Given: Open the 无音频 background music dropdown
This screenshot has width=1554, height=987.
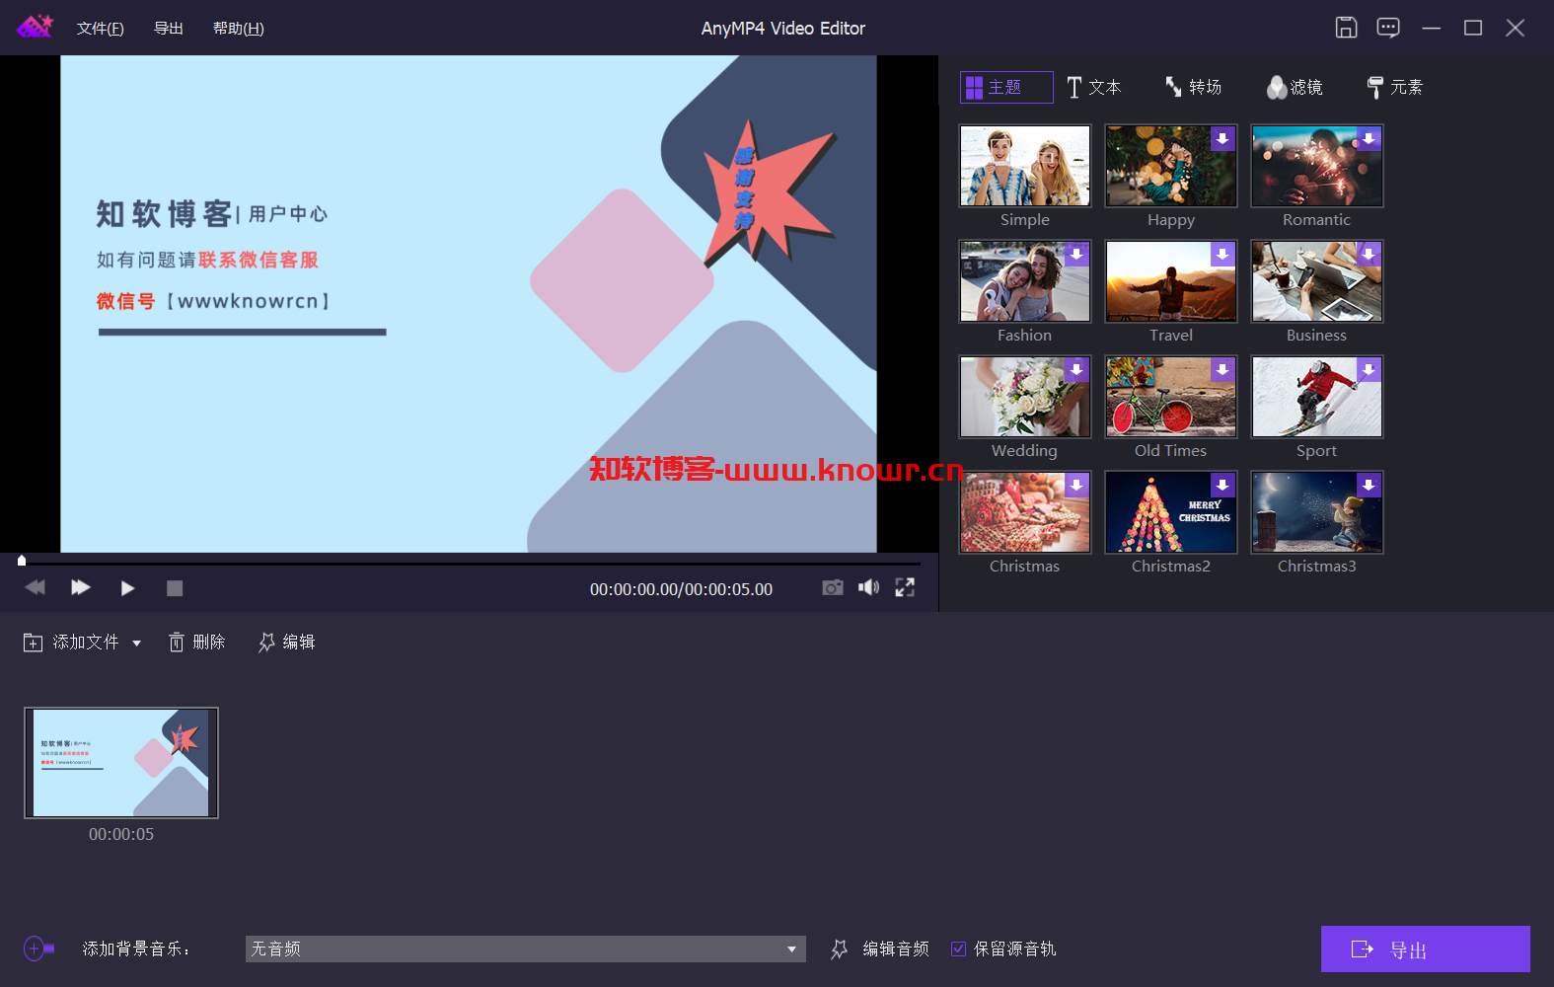Looking at the screenshot, I should 525,949.
